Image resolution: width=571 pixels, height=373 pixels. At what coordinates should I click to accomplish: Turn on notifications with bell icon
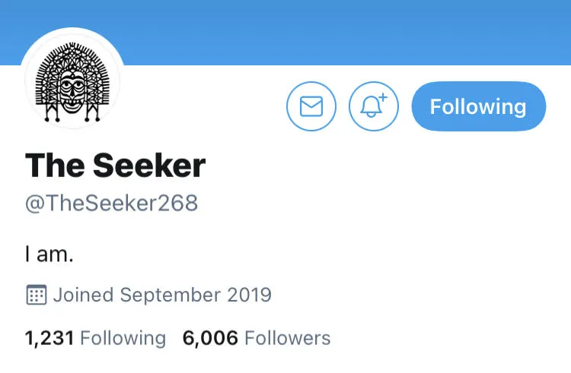(373, 106)
